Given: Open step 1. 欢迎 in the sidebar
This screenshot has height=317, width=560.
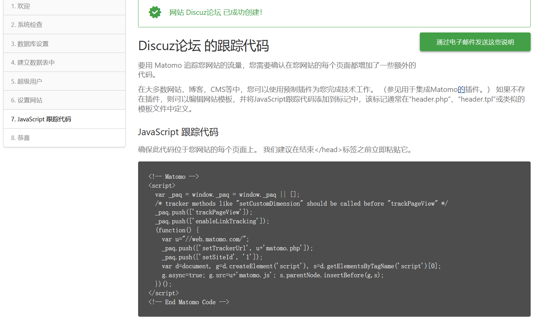Looking at the screenshot, I should pos(64,6).
